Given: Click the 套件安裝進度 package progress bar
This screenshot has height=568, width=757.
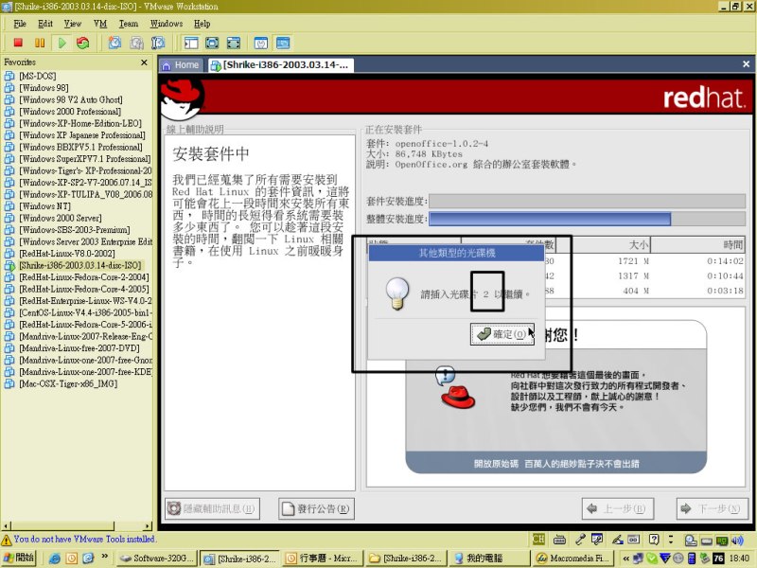Looking at the screenshot, I should point(587,201).
